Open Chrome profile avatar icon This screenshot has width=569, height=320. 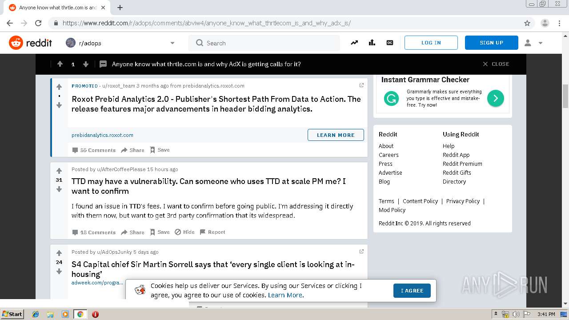click(545, 23)
